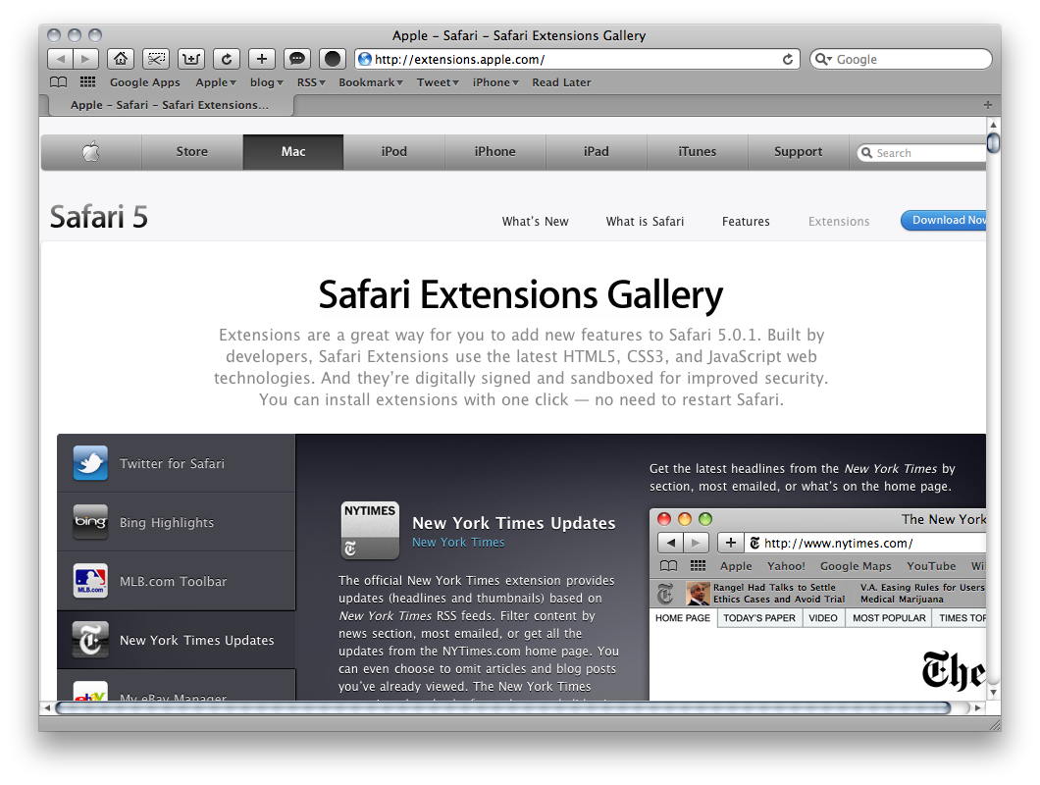This screenshot has height=785, width=1040.
Task: Open the home page via house icon
Action: click(121, 59)
